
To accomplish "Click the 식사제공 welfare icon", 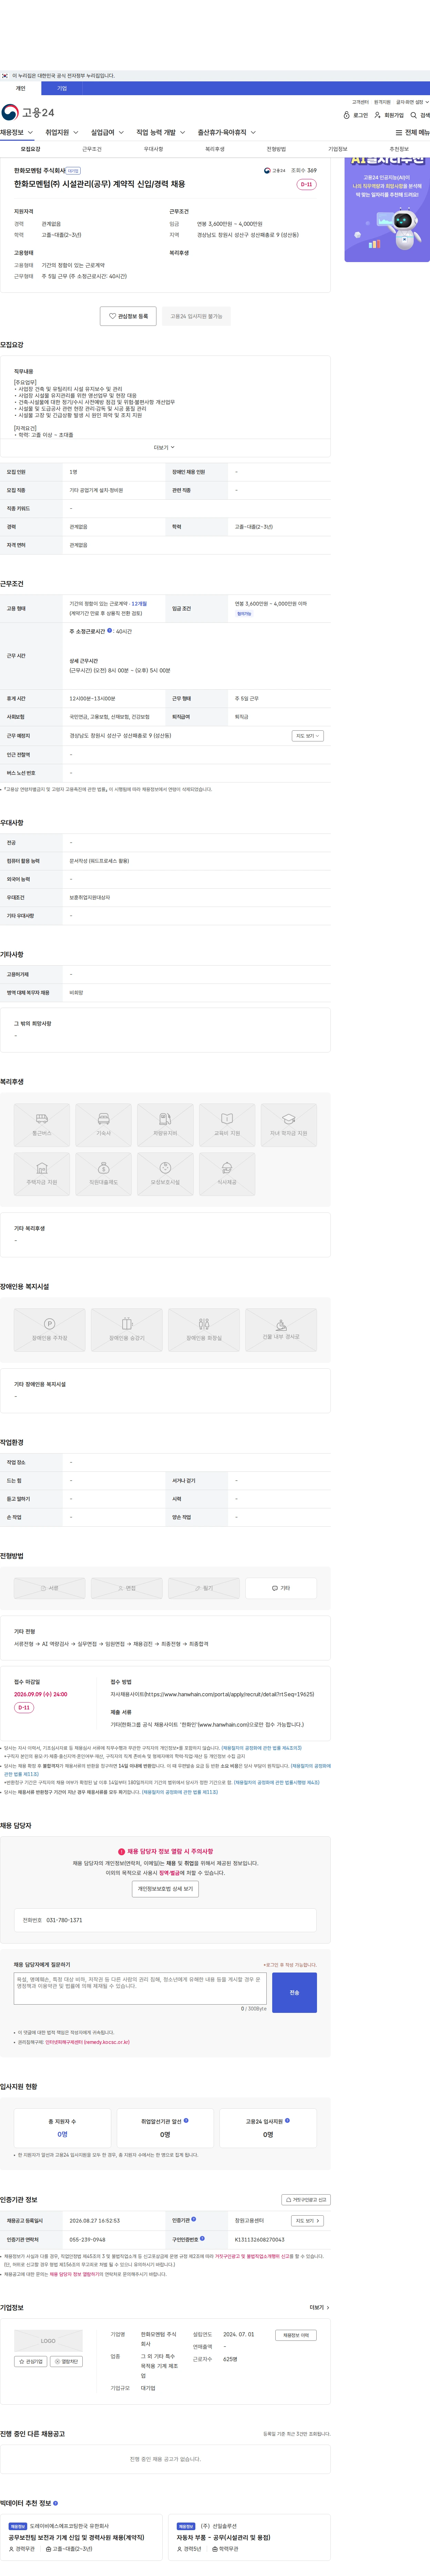I will (227, 1174).
